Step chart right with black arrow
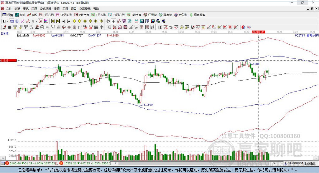This screenshot has width=319, height=173. (x=69, y=21)
